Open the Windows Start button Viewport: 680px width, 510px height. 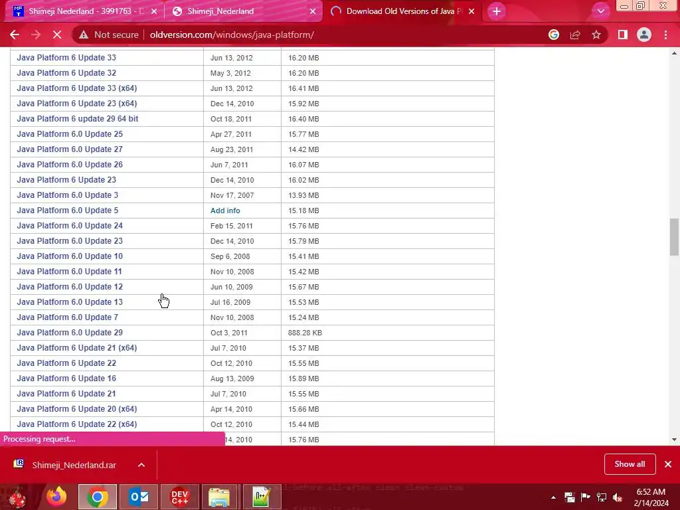coord(17,497)
